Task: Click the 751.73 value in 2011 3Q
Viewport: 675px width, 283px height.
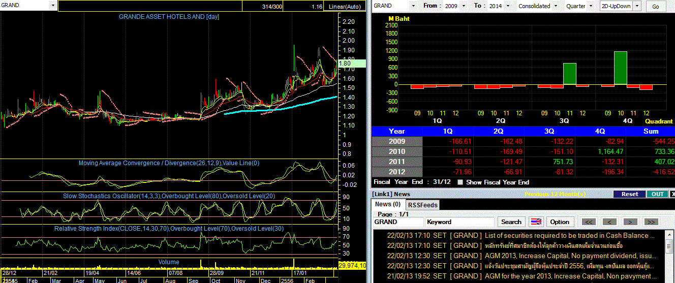Action: coord(563,162)
